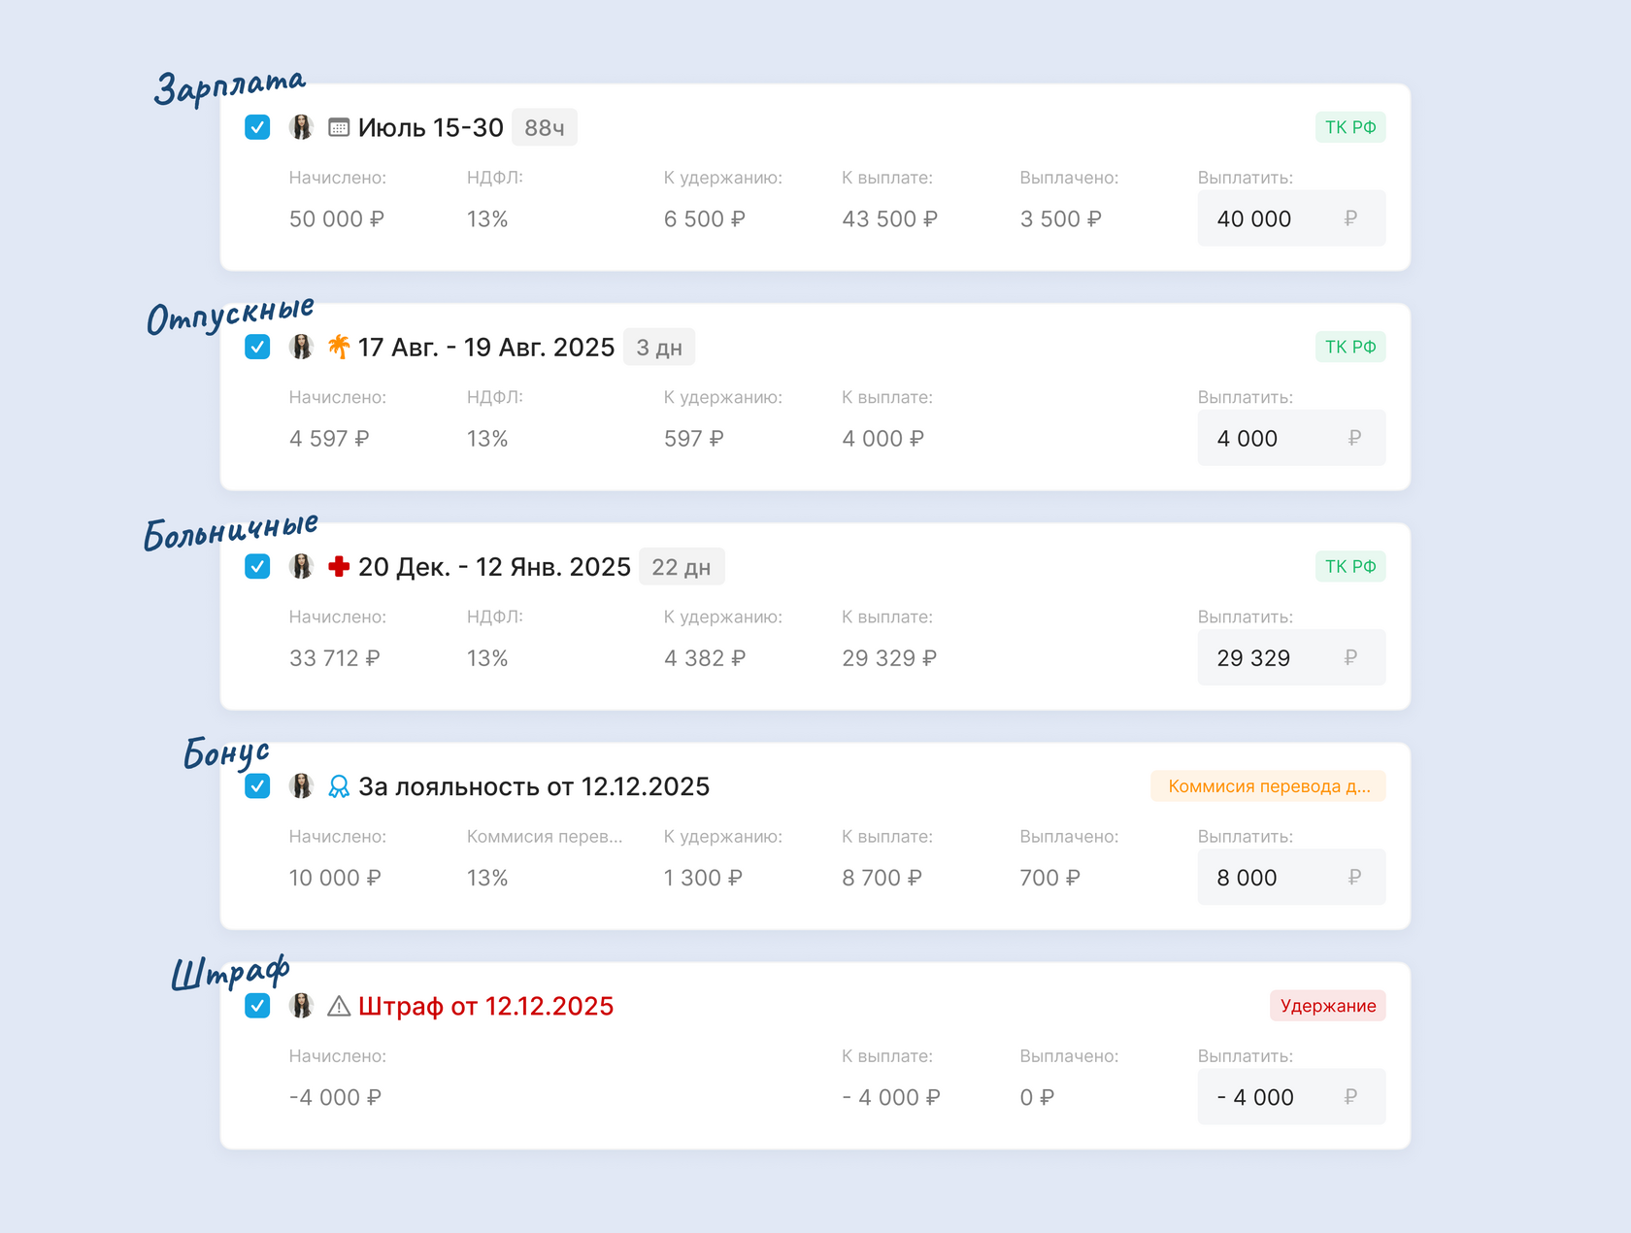Click the orange Коммисия перевода tag
Image resolution: width=1631 pixels, height=1233 pixels.
(1268, 786)
